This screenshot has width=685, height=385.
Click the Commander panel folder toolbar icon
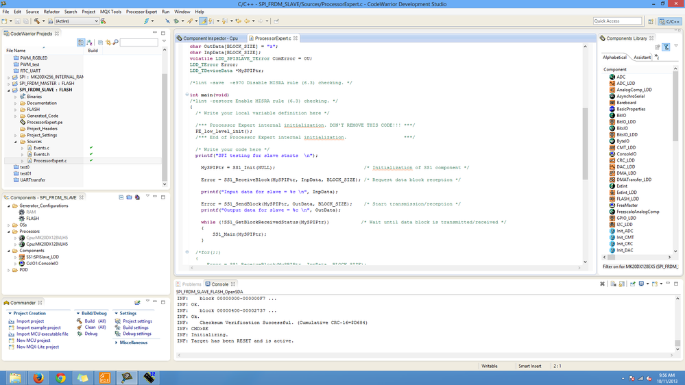(137, 303)
